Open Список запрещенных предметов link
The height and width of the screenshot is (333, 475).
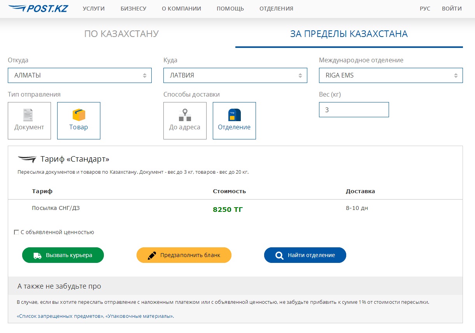pos(60,316)
